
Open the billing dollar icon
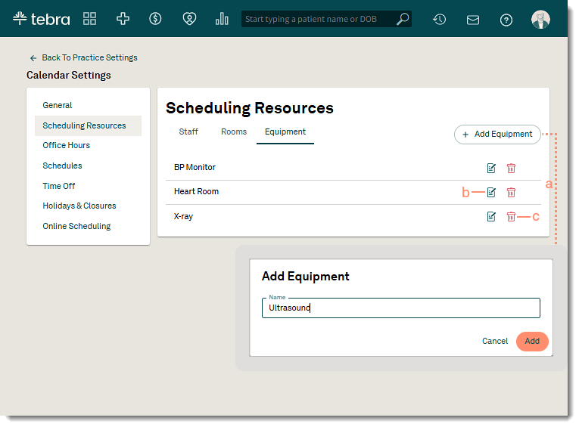155,19
